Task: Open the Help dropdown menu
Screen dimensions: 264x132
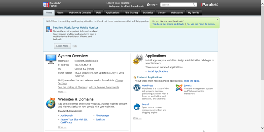Action: 152,5
